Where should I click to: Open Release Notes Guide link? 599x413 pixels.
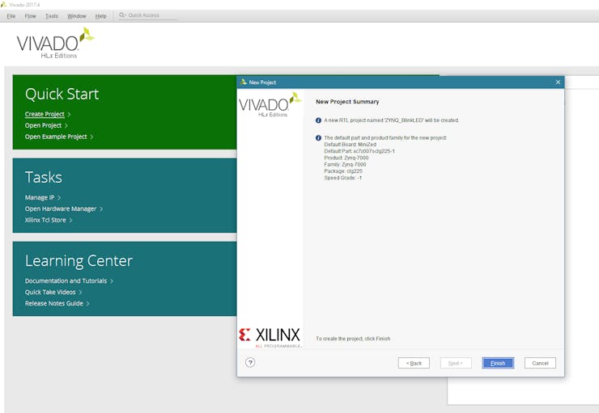(x=54, y=304)
